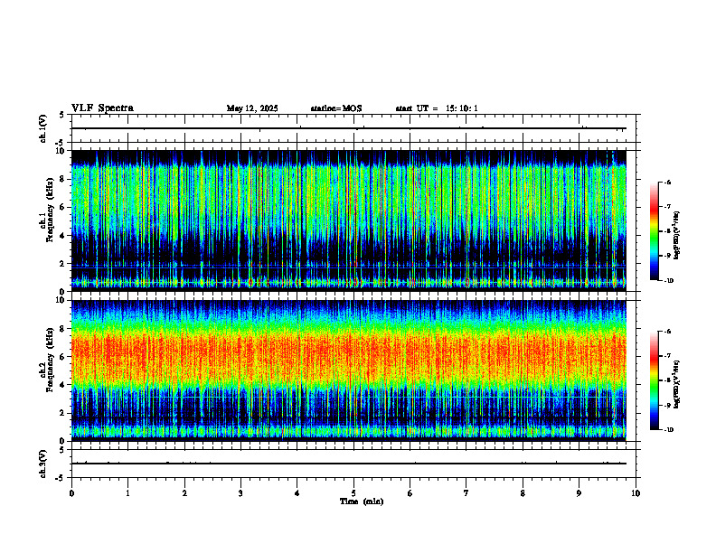Click the "5" volt tick on ch.1(V) panel
The image size is (716, 553).
click(x=63, y=116)
